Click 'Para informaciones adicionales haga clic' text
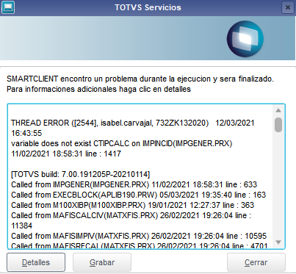 tap(98, 89)
